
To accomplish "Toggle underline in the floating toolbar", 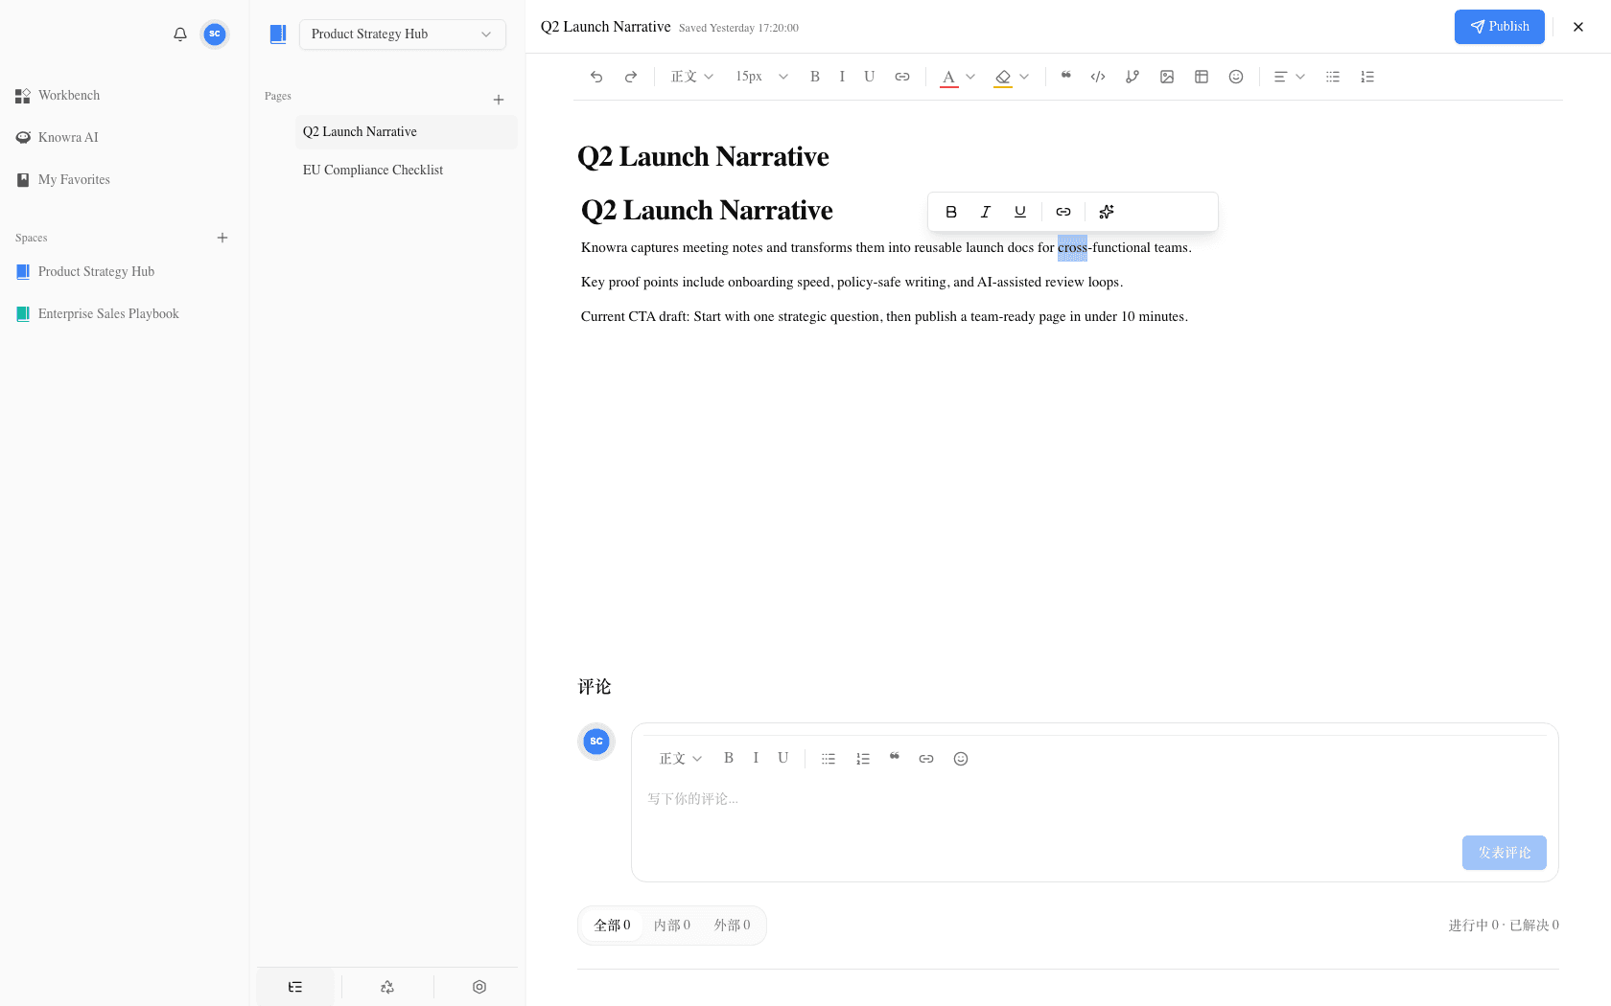I will [x=1019, y=212].
